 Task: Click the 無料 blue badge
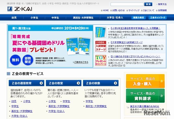click(15, 60)
